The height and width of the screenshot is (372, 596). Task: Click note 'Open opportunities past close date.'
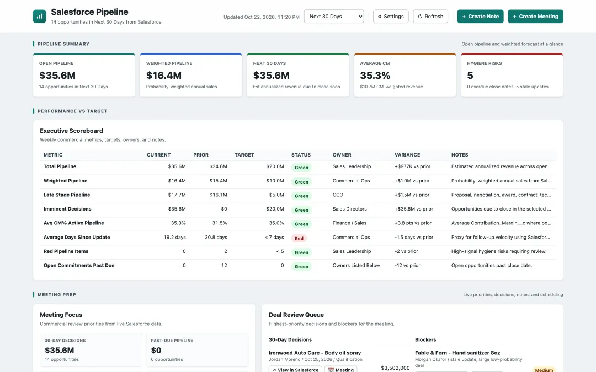click(x=492, y=265)
